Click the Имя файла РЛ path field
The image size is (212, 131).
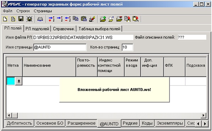[83, 37]
